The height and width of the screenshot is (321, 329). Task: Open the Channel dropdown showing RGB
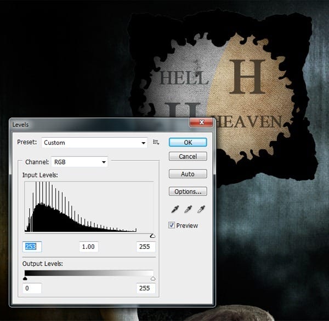(80, 162)
